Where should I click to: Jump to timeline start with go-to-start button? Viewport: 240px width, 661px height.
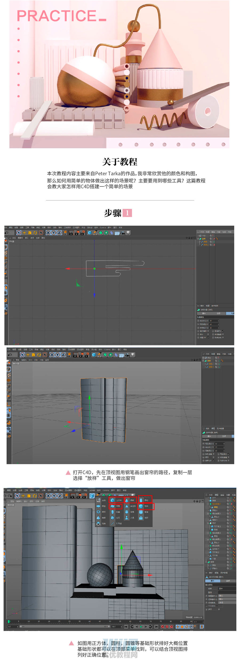(x=126, y=627)
